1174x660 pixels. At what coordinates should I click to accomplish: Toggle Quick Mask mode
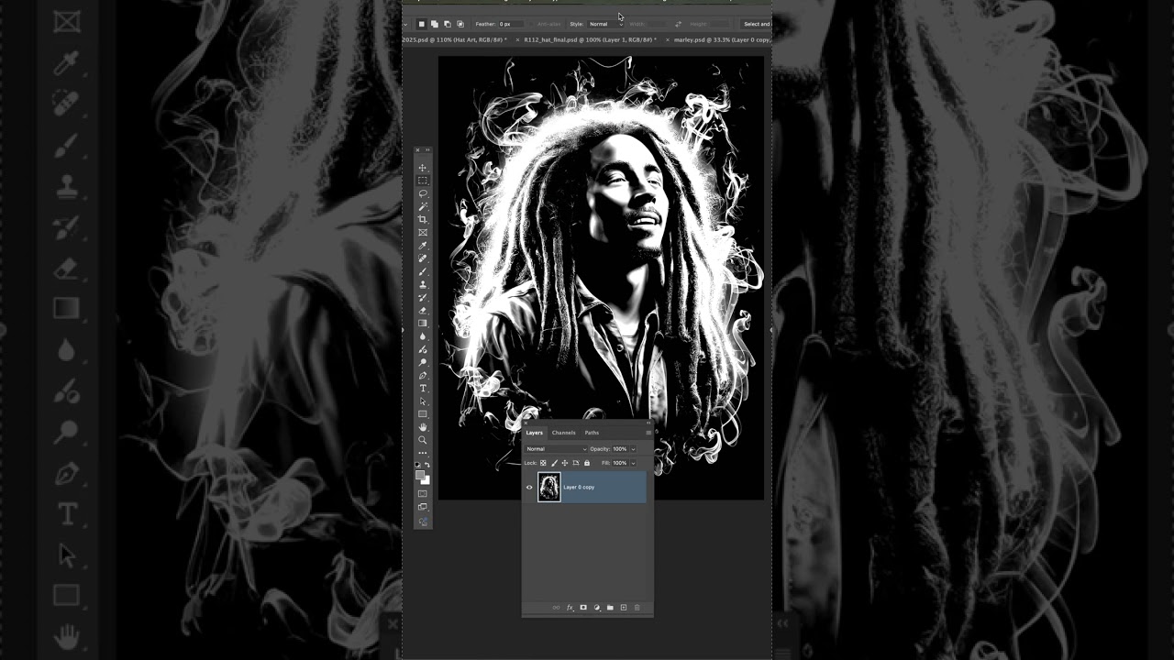[x=423, y=494]
